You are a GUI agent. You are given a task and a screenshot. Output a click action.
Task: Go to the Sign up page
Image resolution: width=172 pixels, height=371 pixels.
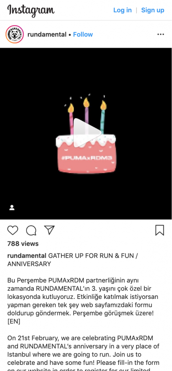[152, 10]
